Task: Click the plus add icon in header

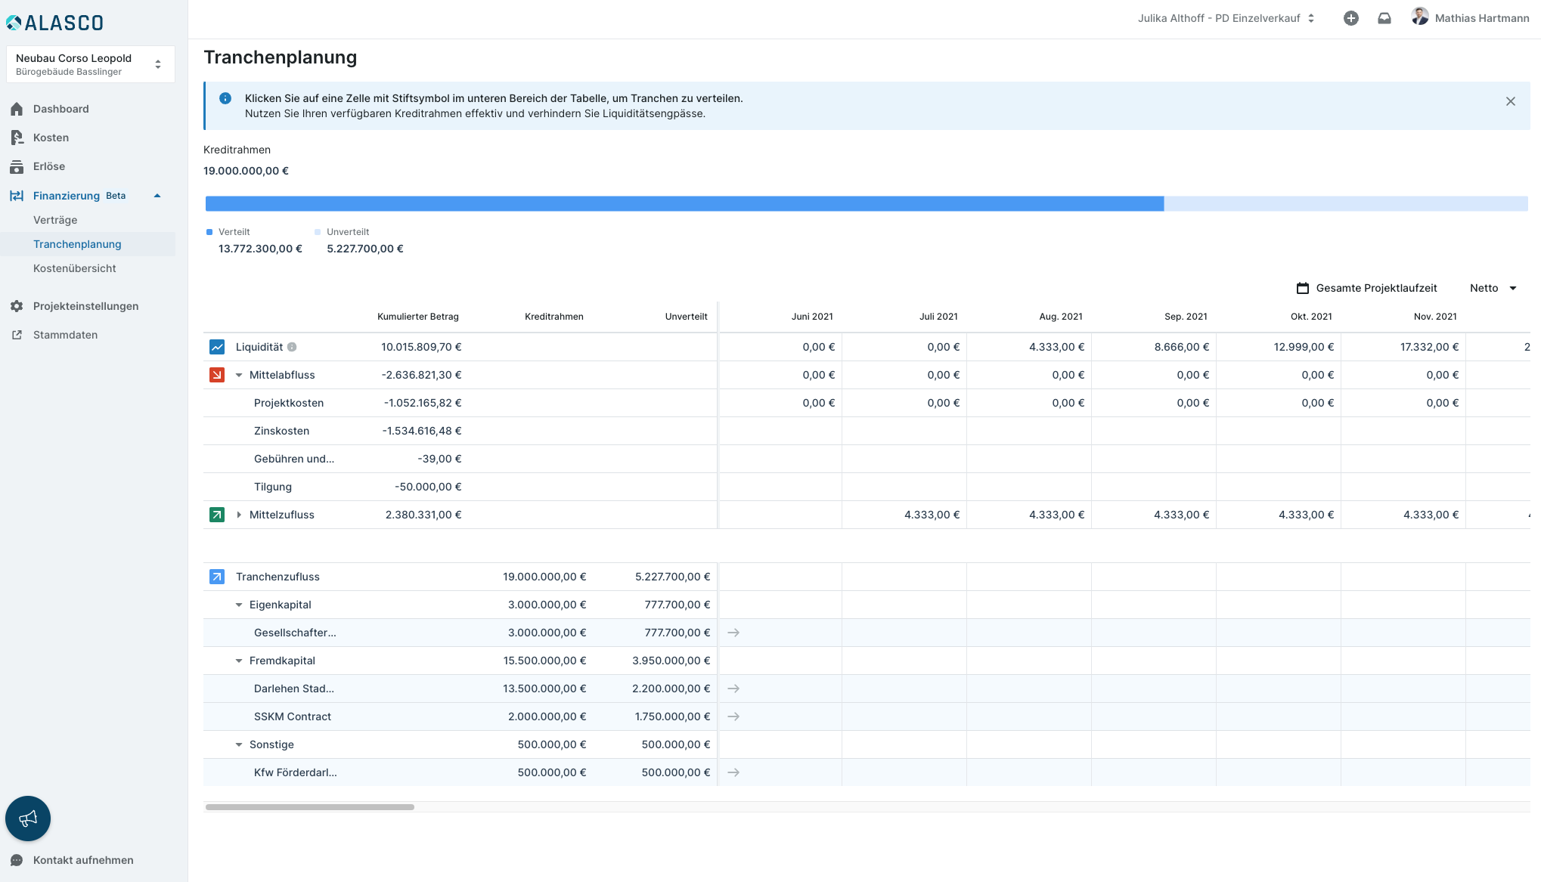Action: pyautogui.click(x=1350, y=18)
